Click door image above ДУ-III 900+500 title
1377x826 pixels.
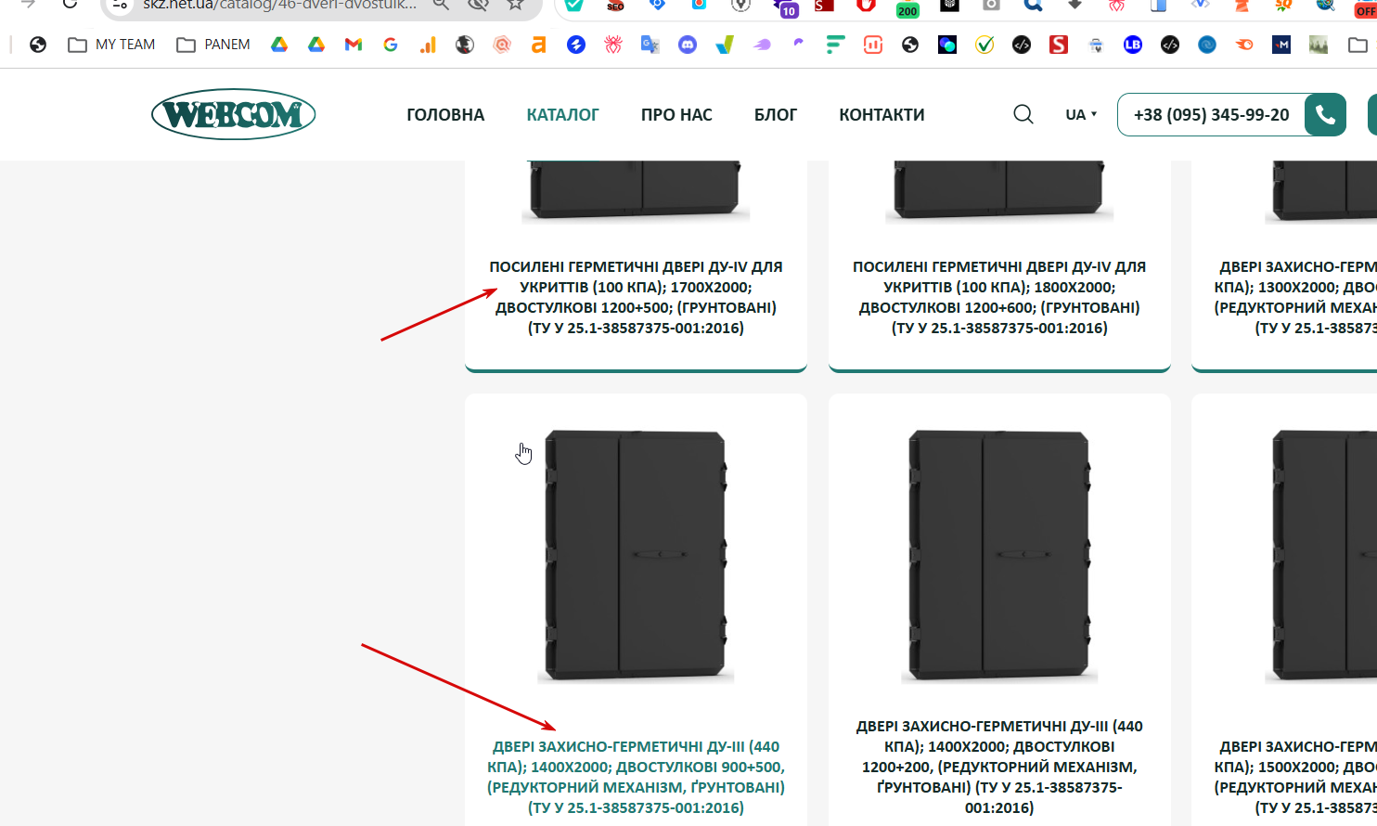636,555
